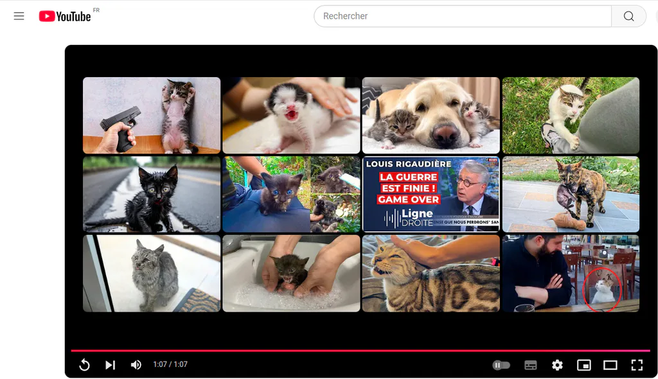Open the player settings gear
This screenshot has width=658, height=379.
557,365
